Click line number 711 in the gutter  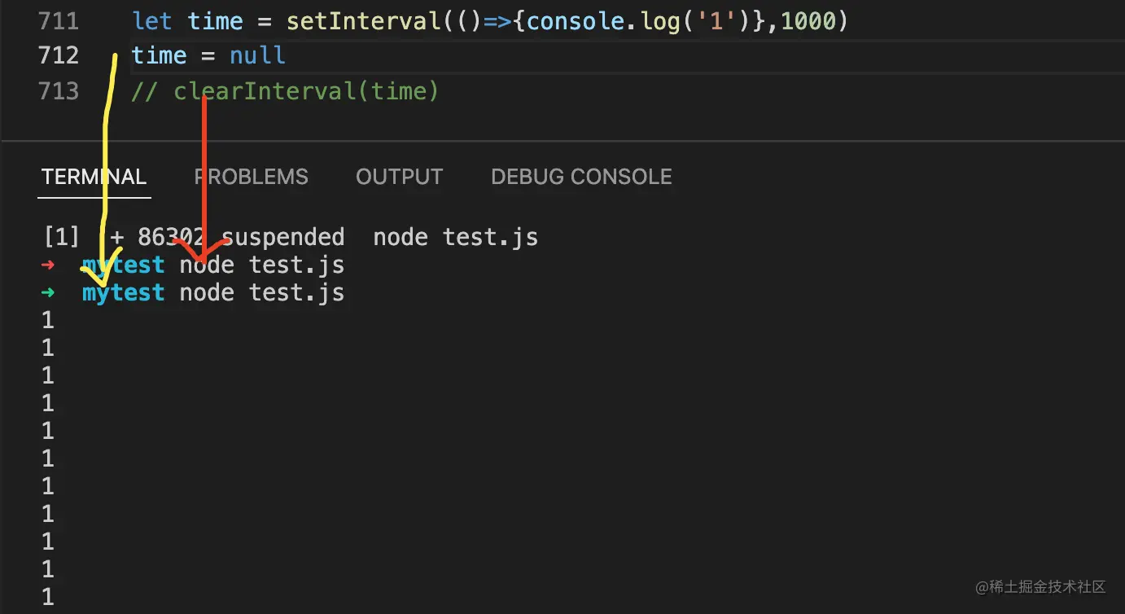click(59, 20)
